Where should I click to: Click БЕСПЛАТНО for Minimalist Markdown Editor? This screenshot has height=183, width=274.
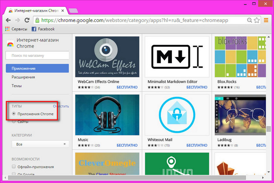tap(197, 87)
